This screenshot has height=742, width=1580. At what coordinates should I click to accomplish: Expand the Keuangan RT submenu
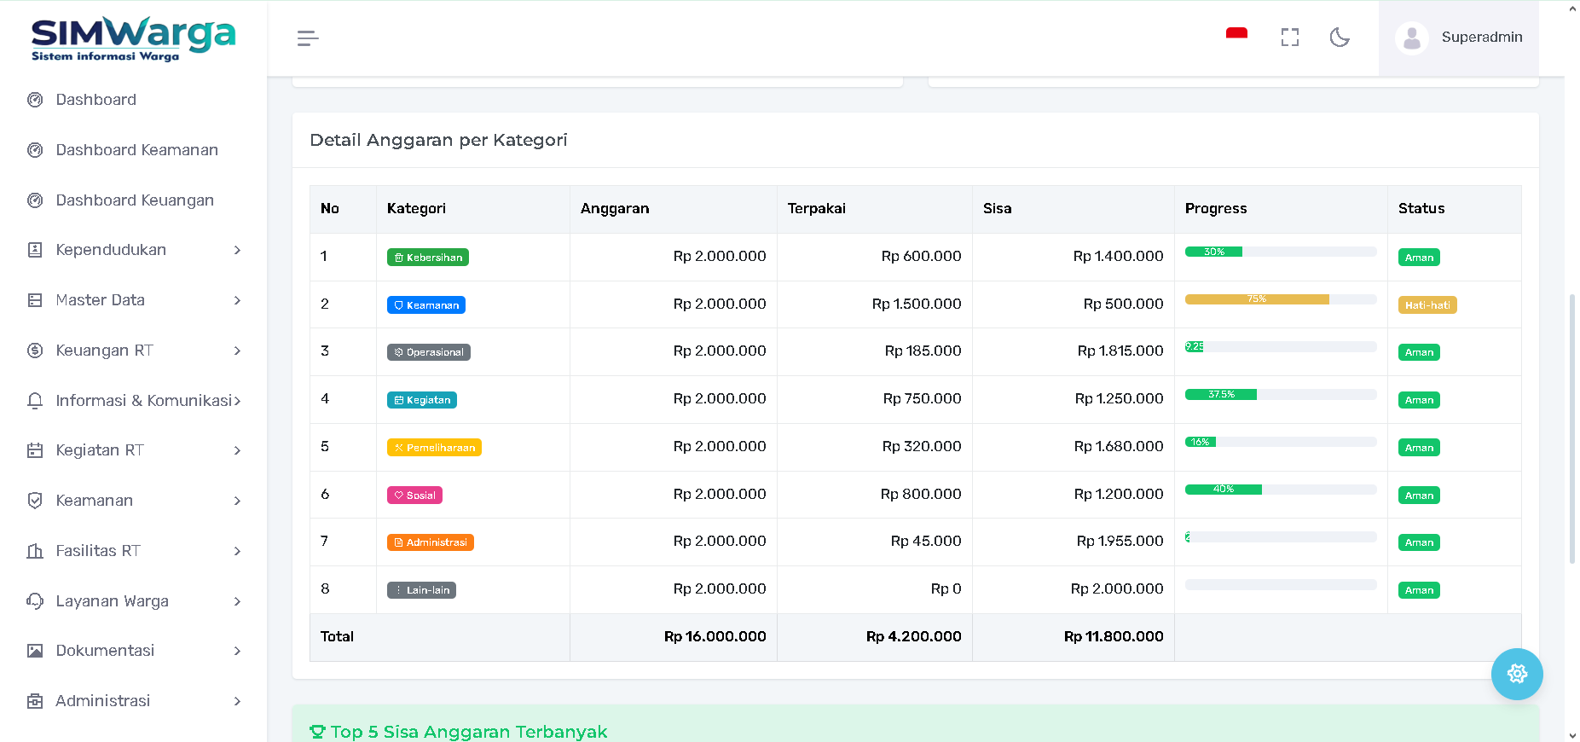134,351
